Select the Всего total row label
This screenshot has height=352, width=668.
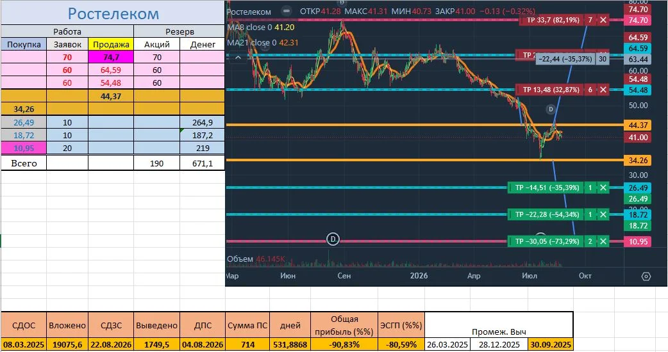pyautogui.click(x=24, y=163)
